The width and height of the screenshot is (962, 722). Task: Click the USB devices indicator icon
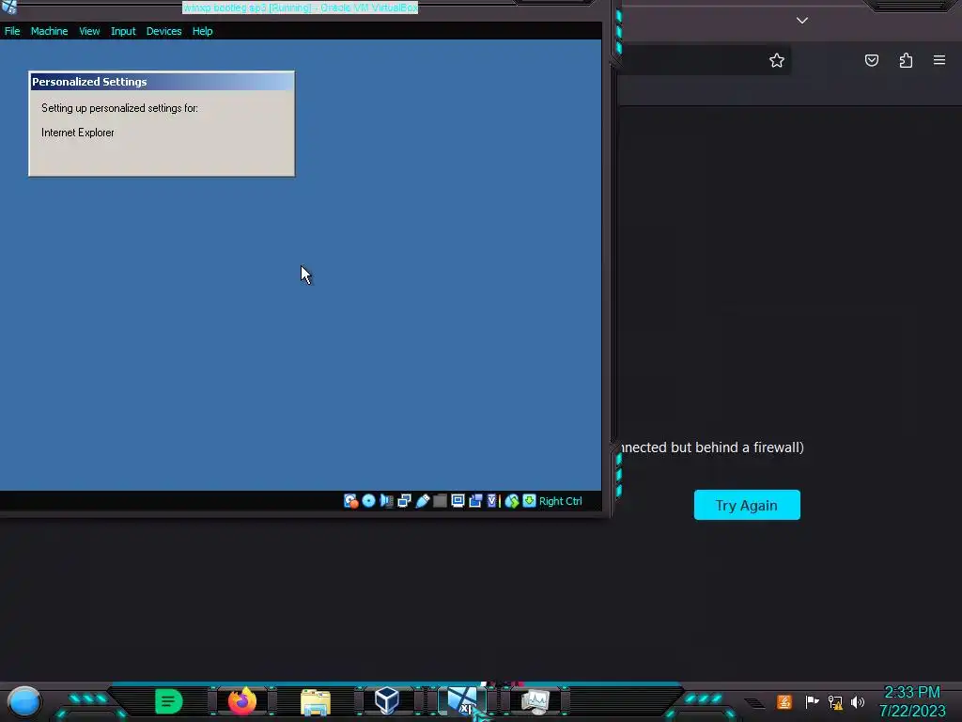point(422,501)
